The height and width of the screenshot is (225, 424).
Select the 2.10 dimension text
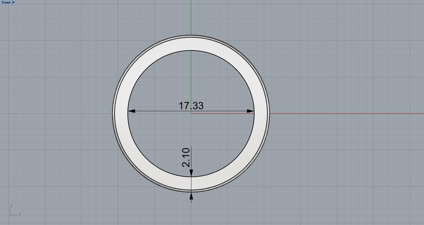(186, 157)
